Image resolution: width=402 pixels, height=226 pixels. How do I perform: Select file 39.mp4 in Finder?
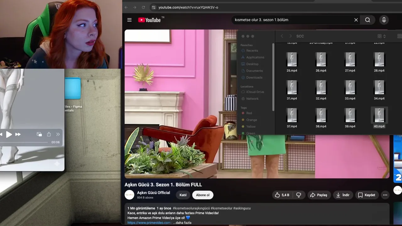350,118
